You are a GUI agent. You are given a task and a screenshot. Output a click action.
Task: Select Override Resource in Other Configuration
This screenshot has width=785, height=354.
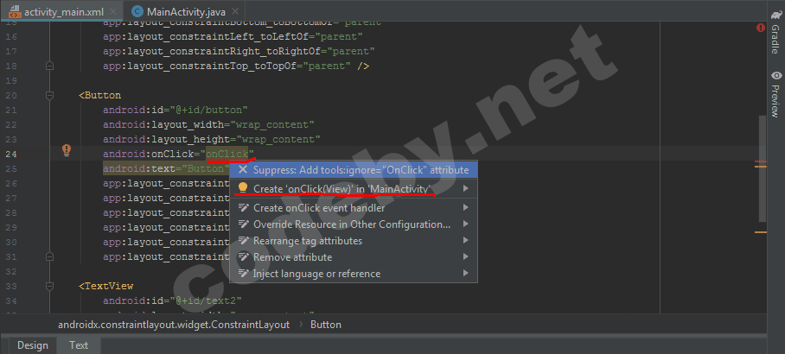(354, 224)
